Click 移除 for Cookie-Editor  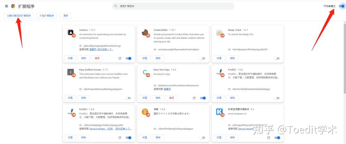pyautogui.click(x=158, y=58)
